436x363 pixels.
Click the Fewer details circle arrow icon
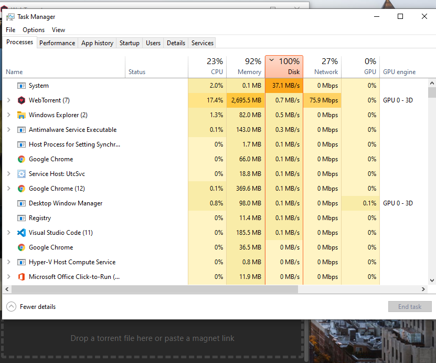pos(11,306)
